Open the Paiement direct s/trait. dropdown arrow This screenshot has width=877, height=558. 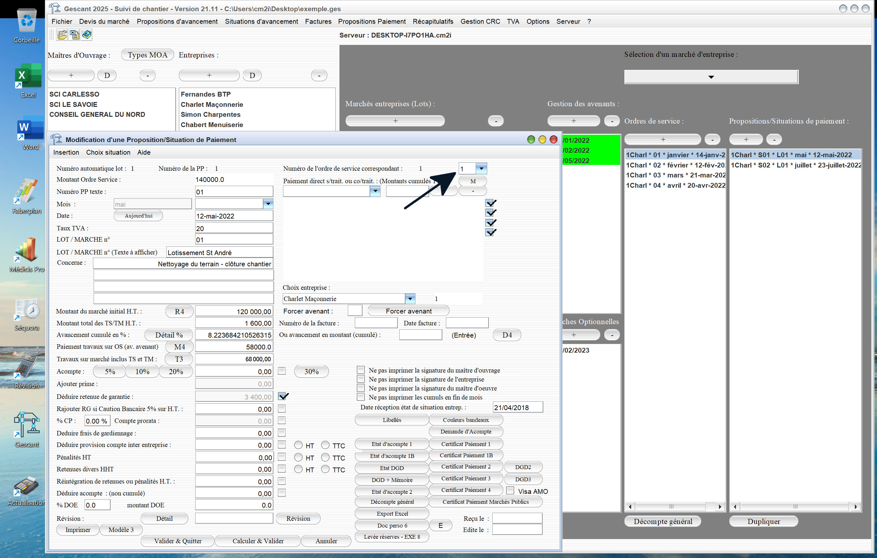375,191
